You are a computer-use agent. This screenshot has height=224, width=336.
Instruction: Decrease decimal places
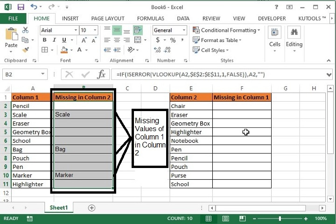(x=167, y=50)
